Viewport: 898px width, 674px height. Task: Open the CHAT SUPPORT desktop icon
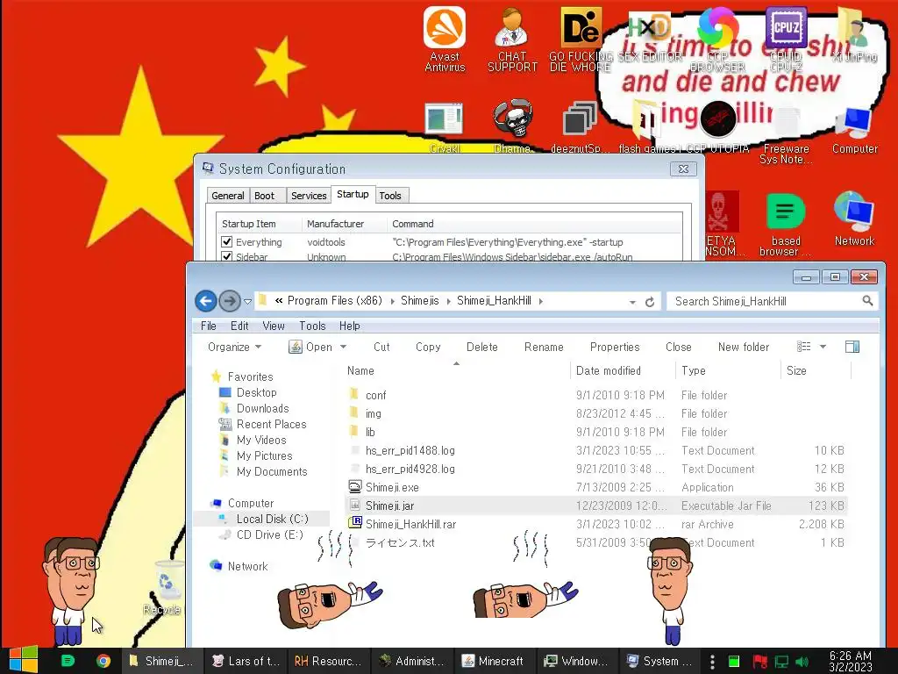512,39
